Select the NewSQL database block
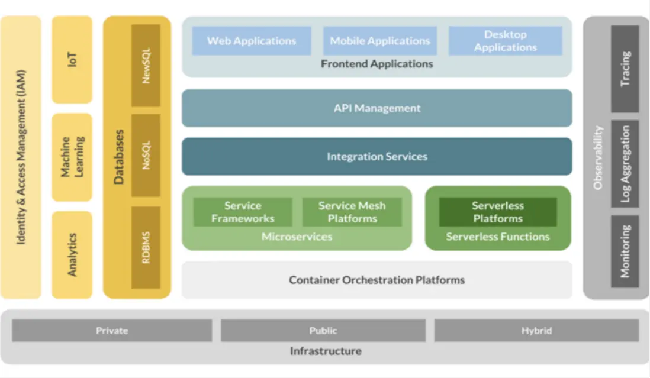The width and height of the screenshot is (650, 378). (146, 66)
